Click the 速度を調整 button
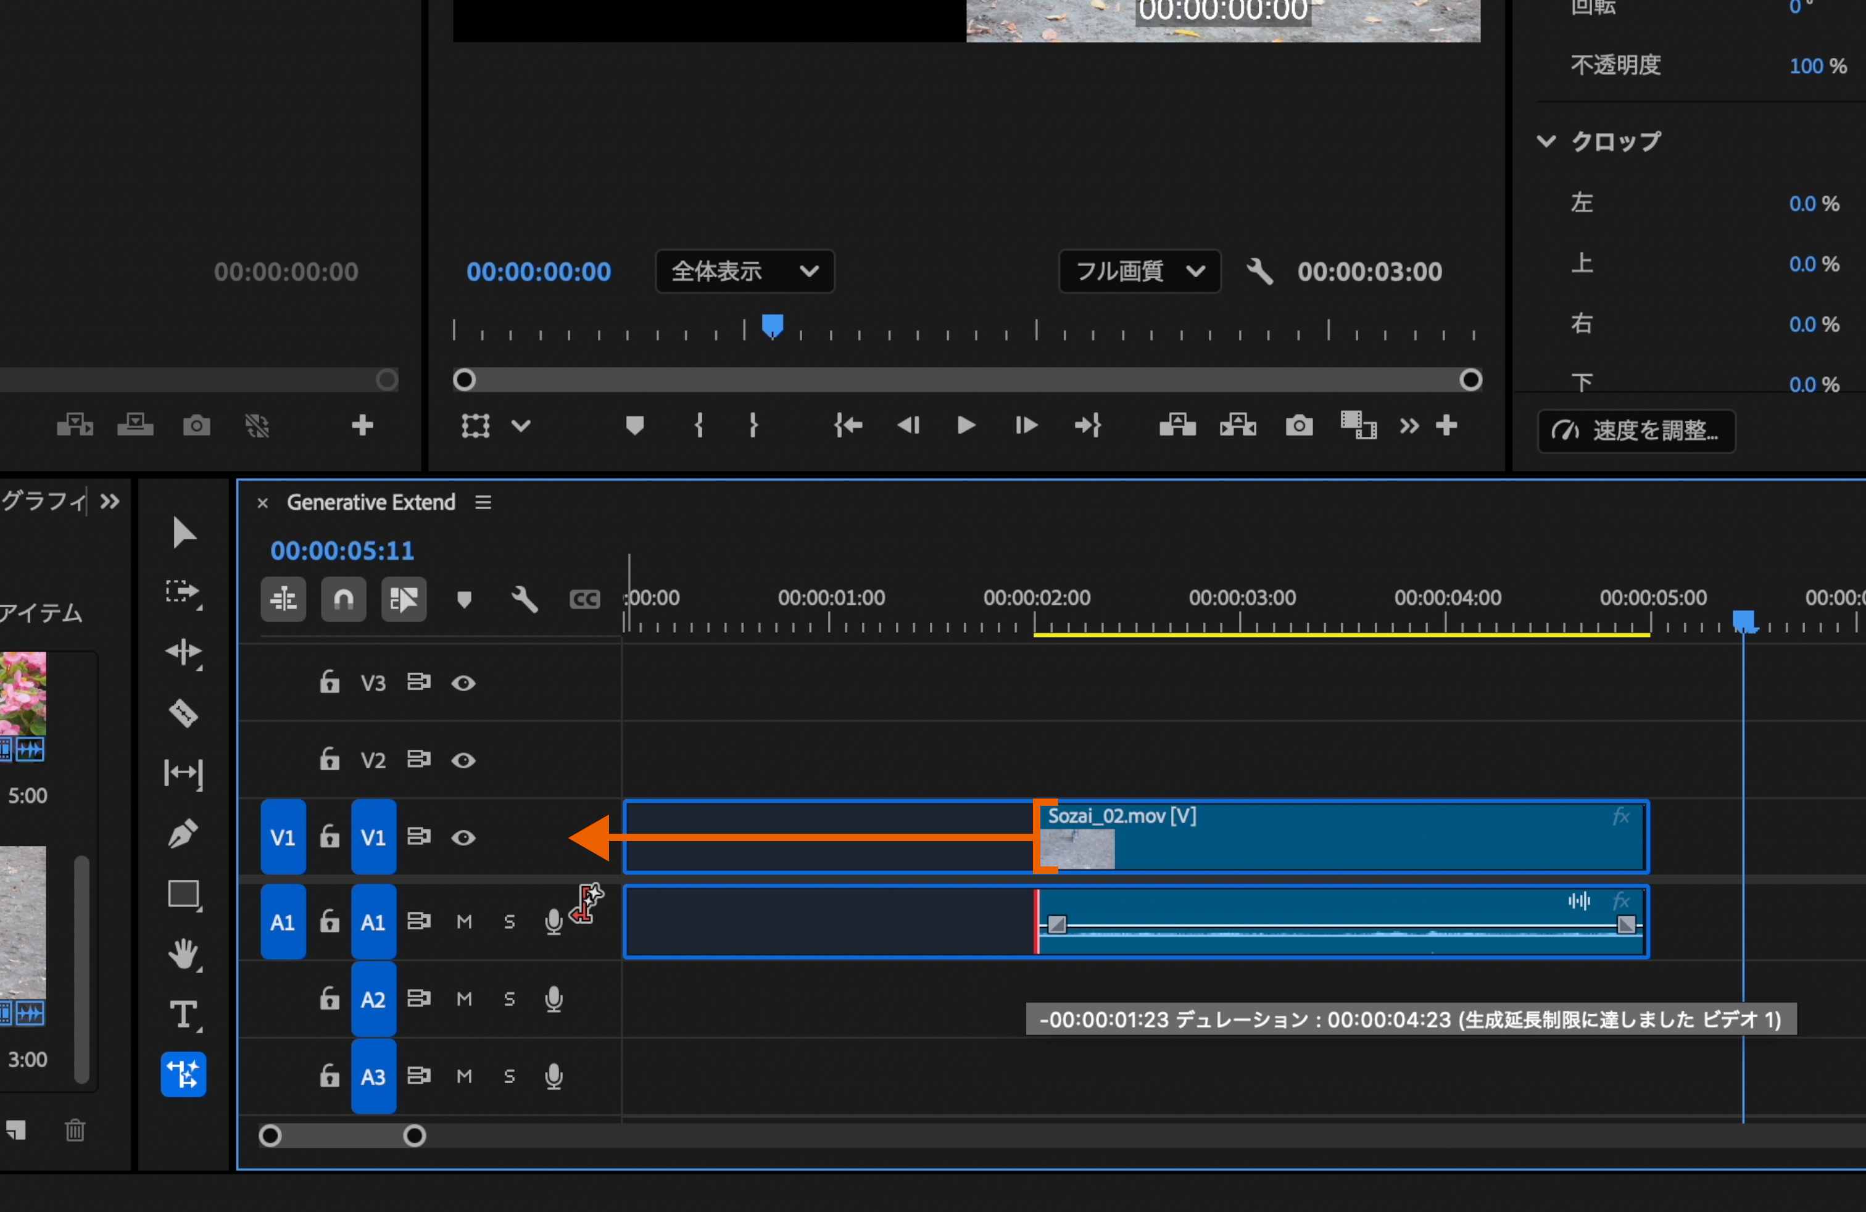This screenshot has width=1866, height=1212. (x=1636, y=431)
